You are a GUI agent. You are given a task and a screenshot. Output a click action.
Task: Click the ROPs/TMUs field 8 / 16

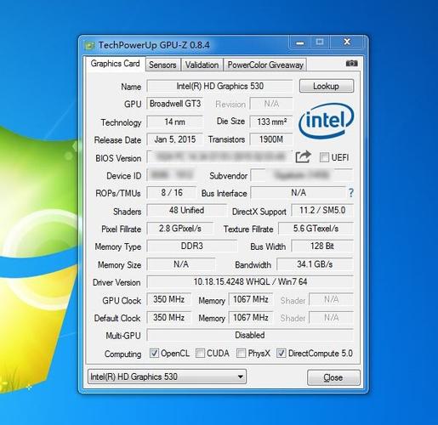(172, 193)
